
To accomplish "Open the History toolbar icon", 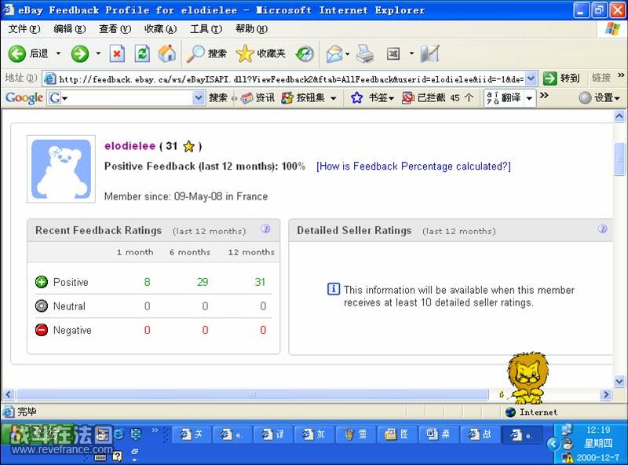I will [x=305, y=53].
